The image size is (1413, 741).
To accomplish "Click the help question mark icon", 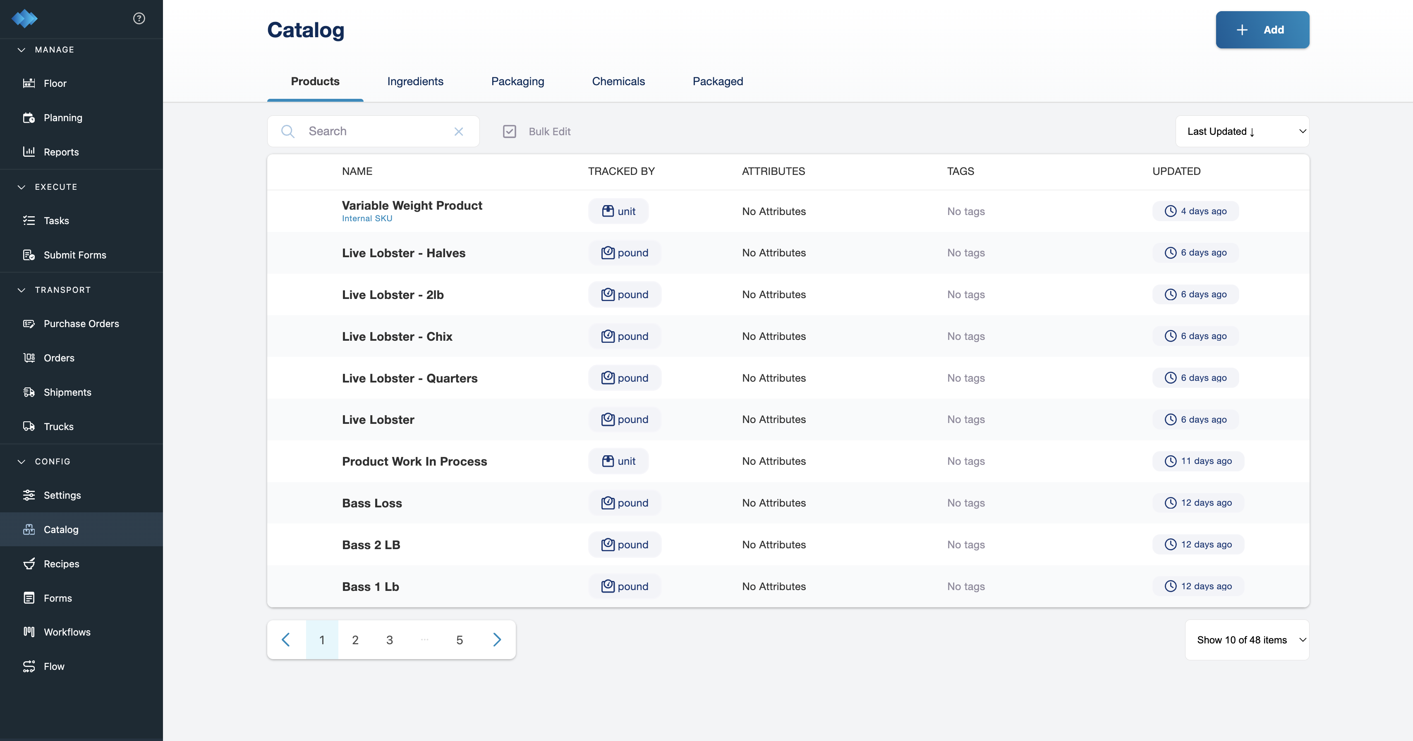I will [x=139, y=19].
